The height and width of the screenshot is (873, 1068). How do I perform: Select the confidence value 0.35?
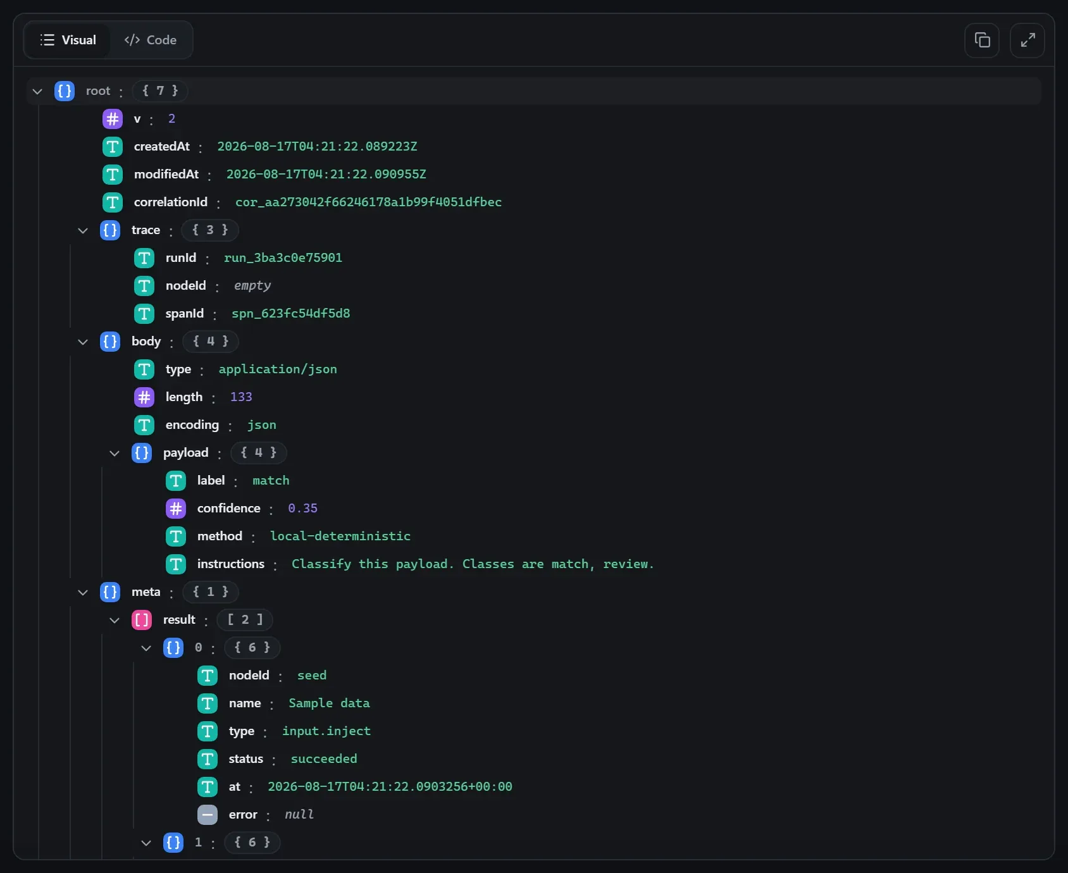pyautogui.click(x=302, y=509)
